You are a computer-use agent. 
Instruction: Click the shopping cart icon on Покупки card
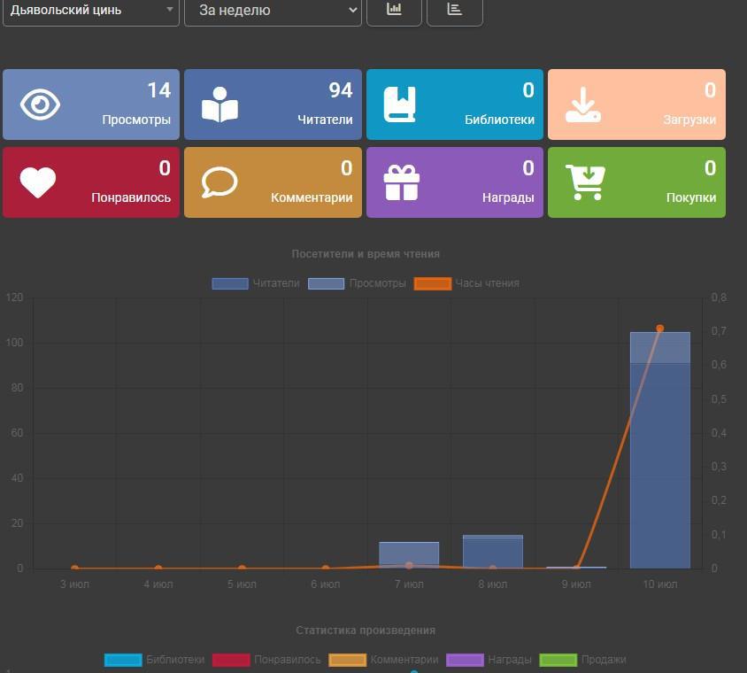click(x=585, y=182)
